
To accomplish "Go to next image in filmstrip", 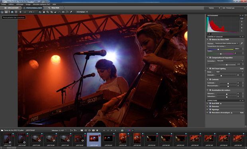I will click(x=112, y=130).
